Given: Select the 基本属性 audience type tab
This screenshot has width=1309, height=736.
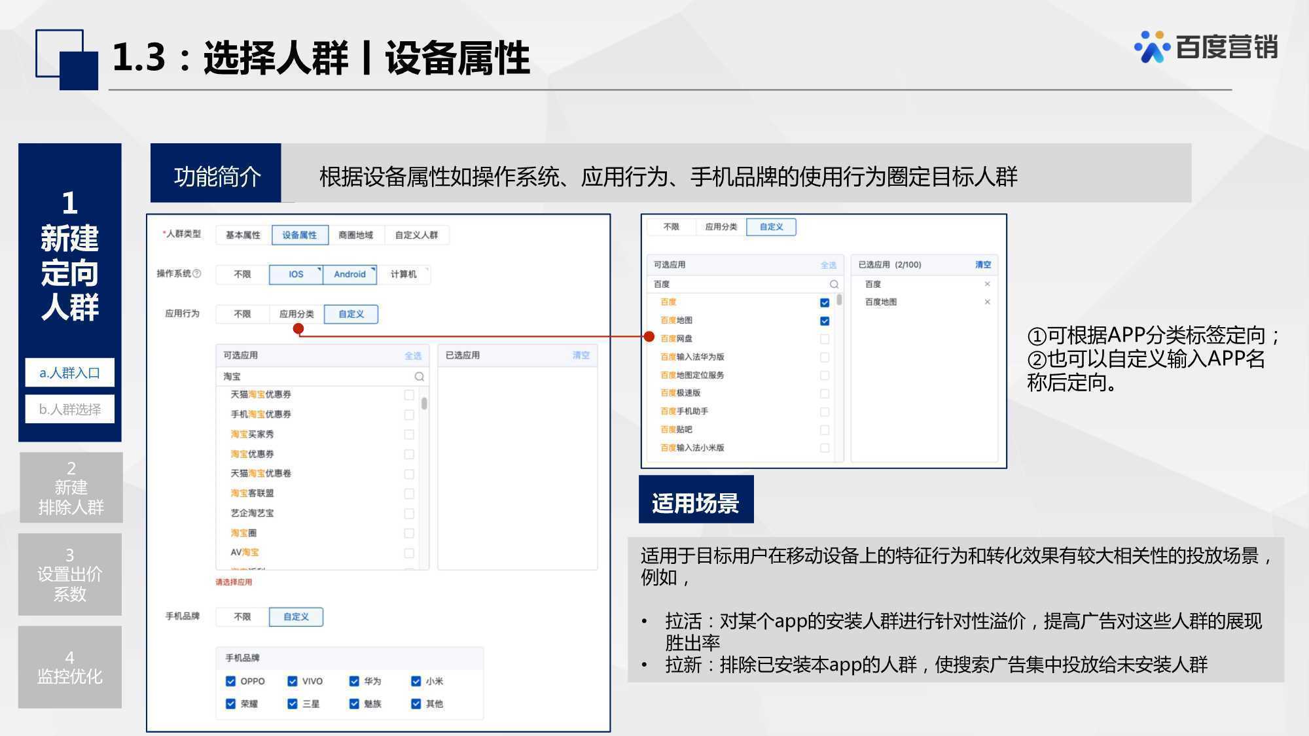Looking at the screenshot, I should click(243, 235).
